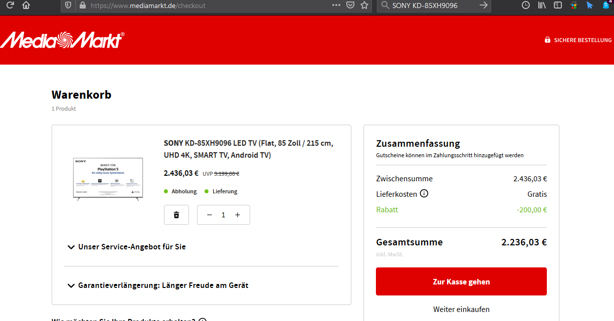Click the Sony TV product thumbnail
The image size is (614, 321).
(108, 179)
